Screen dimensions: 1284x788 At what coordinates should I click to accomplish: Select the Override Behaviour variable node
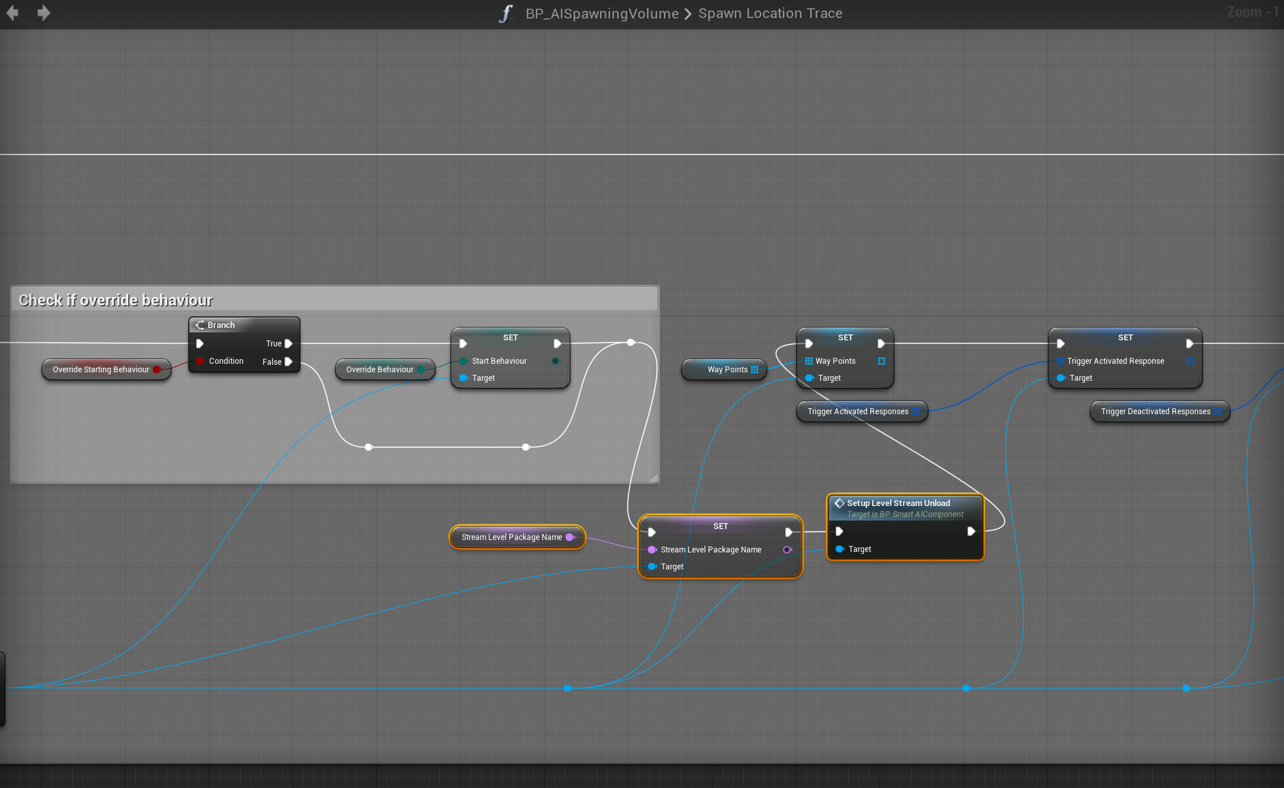click(x=379, y=369)
